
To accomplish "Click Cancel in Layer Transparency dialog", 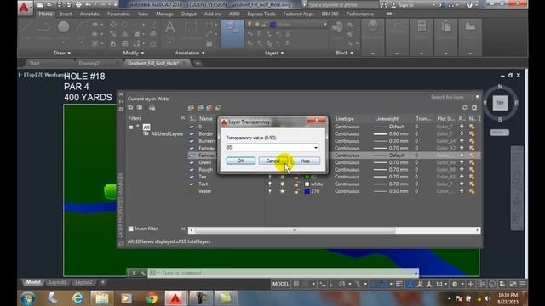I will tap(272, 161).
